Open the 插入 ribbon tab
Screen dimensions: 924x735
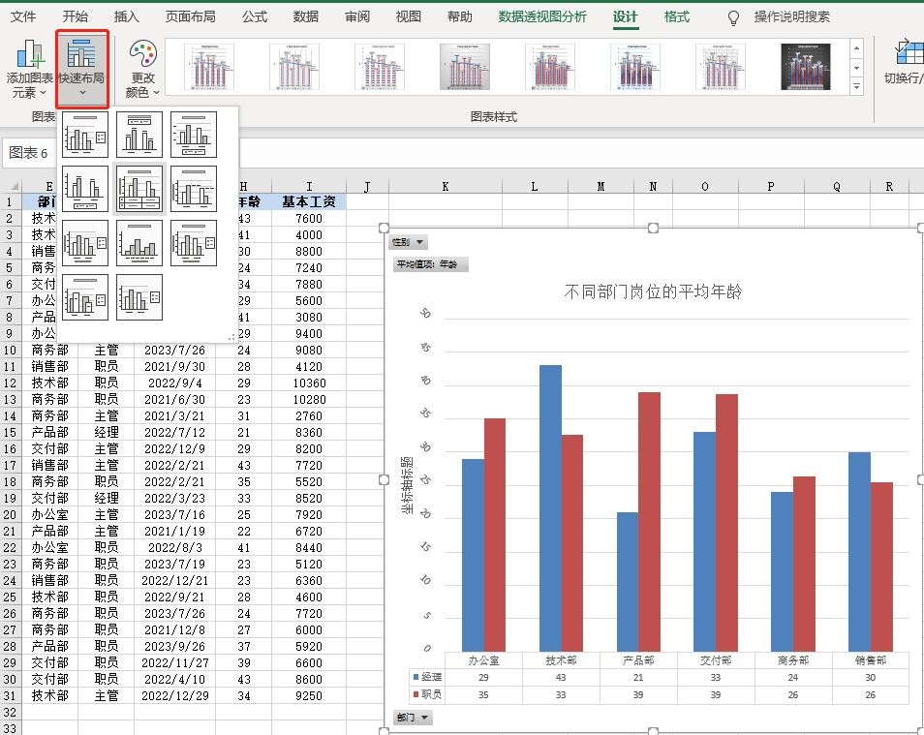point(127,17)
